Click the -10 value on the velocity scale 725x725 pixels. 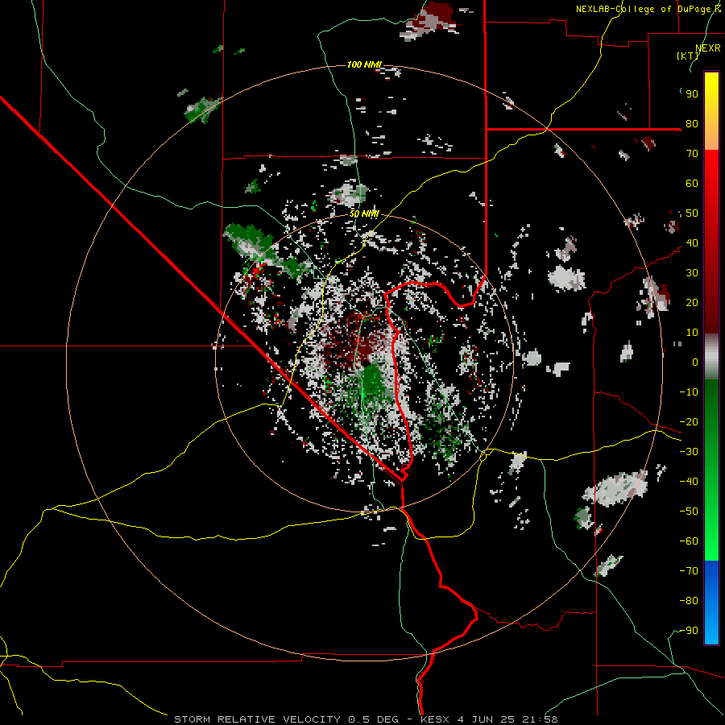point(689,392)
